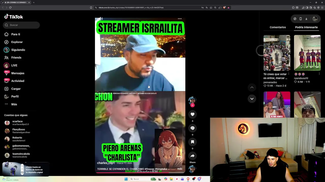The height and width of the screenshot is (182, 325).
Task: Expand the caption with 'más'
Action: (180, 169)
